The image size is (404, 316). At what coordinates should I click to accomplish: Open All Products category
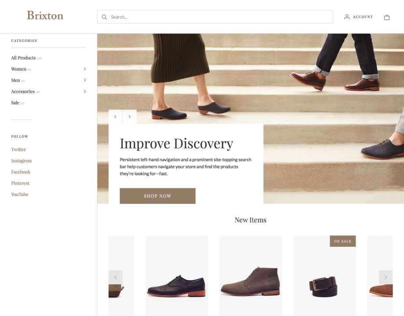pos(23,58)
